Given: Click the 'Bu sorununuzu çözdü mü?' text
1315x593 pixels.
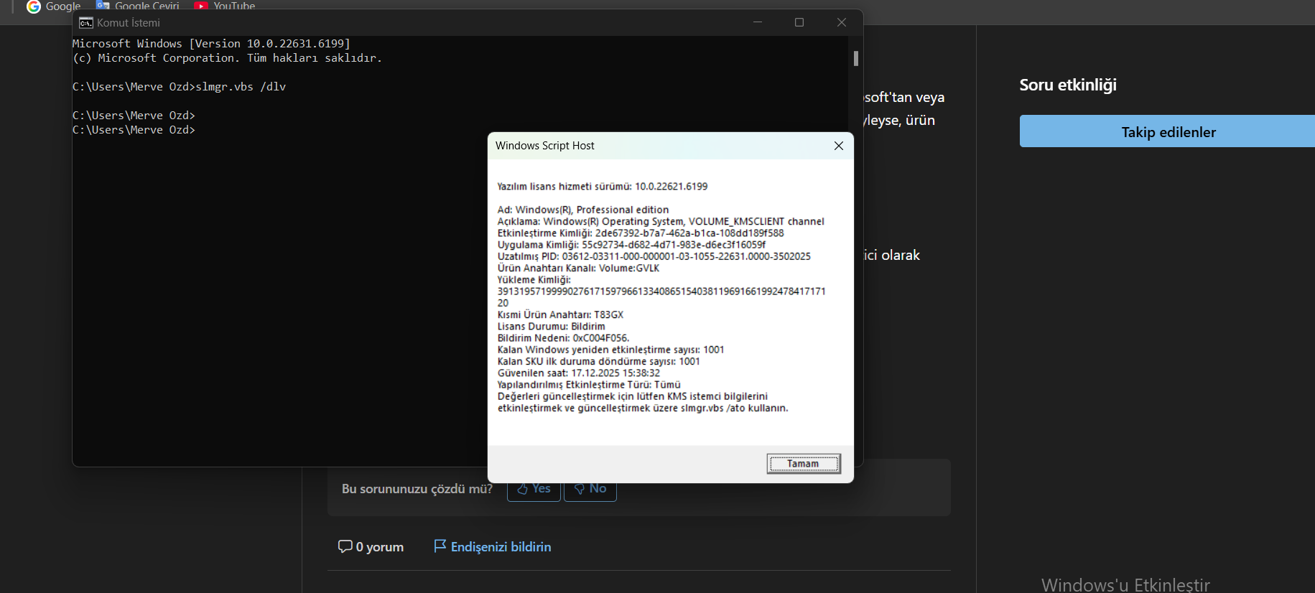Looking at the screenshot, I should 417,489.
